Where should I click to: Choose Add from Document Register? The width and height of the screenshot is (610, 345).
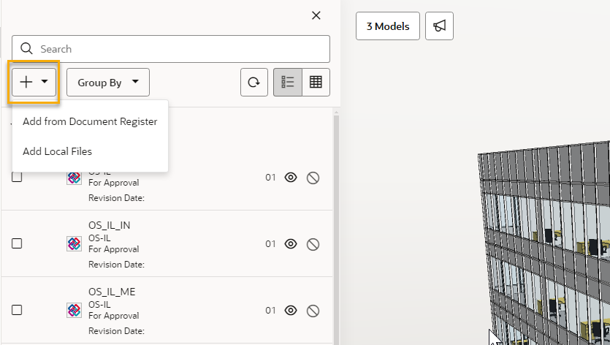click(90, 121)
